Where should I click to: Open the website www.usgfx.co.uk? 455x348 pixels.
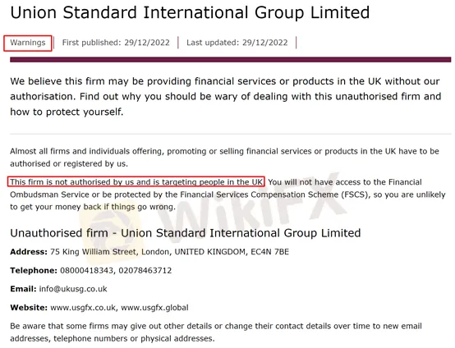pos(83,308)
